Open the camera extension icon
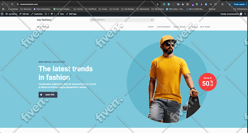 pyautogui.click(x=183, y=4)
